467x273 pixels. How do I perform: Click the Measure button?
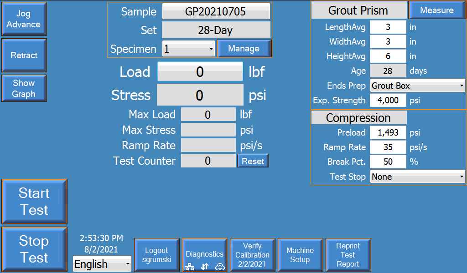[437, 10]
